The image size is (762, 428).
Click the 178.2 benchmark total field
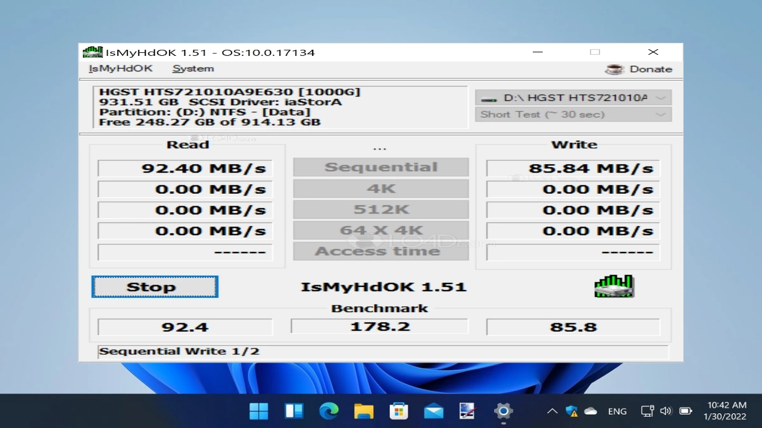(380, 326)
